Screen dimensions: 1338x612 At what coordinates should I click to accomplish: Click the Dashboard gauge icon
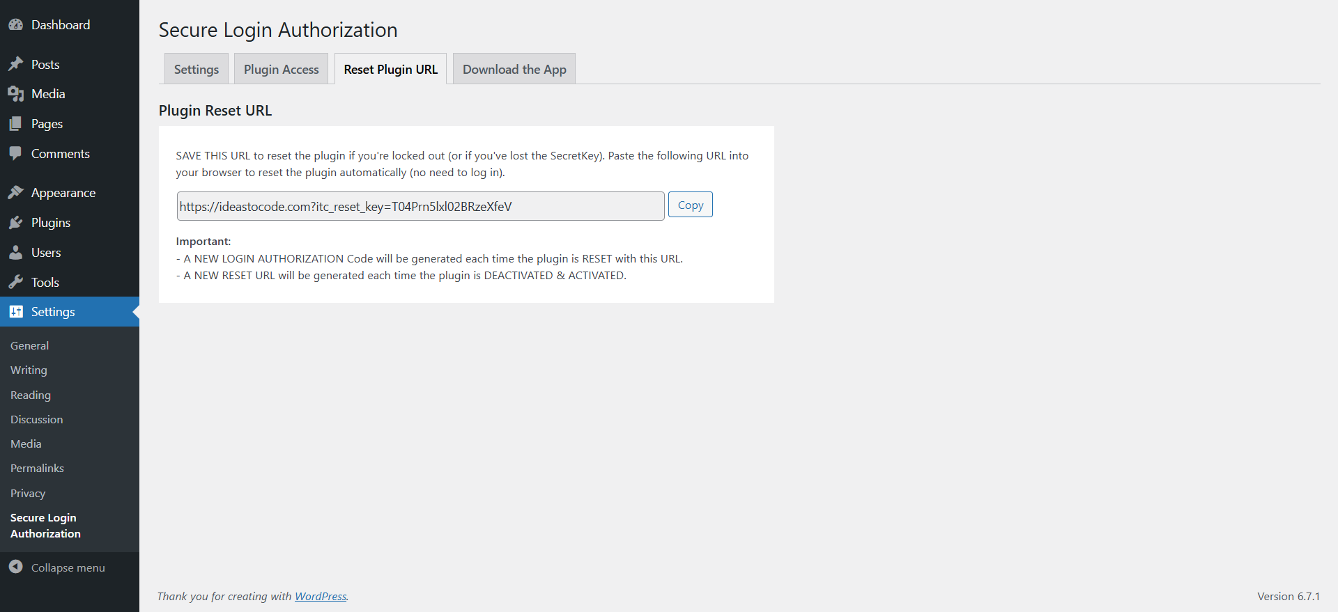(16, 25)
